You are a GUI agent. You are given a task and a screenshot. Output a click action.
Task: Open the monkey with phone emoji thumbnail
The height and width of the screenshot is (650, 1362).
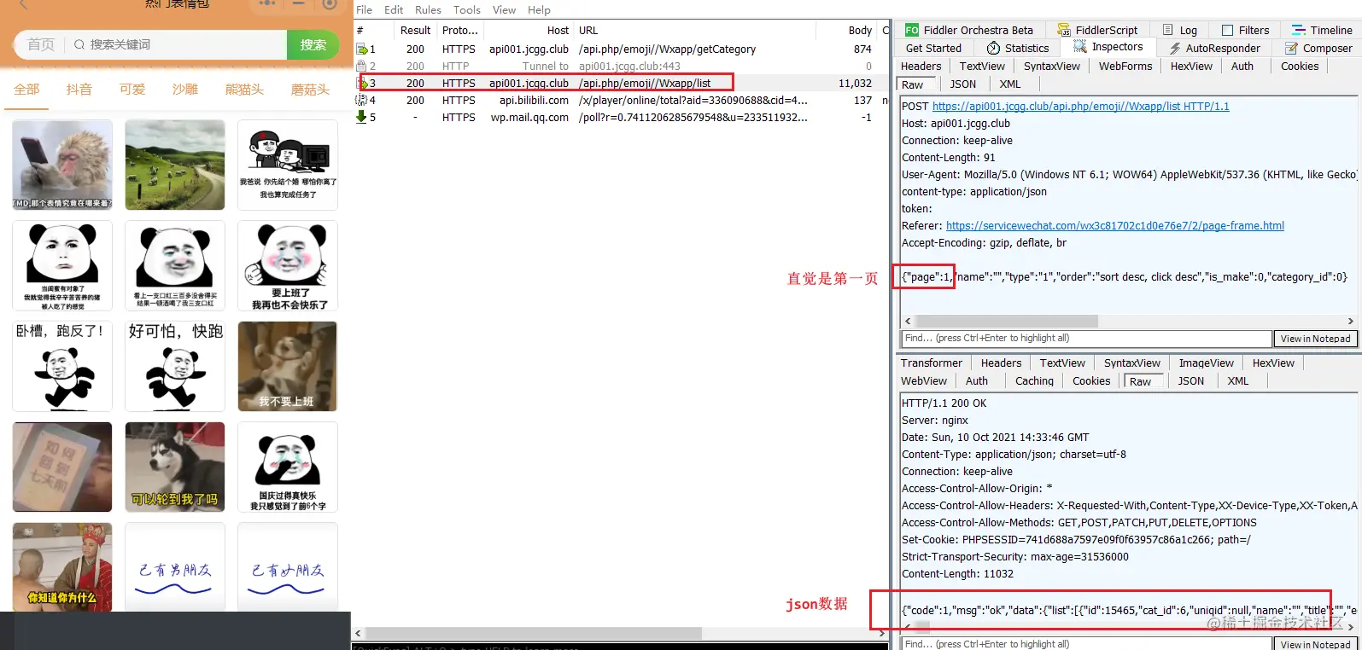pyautogui.click(x=62, y=165)
